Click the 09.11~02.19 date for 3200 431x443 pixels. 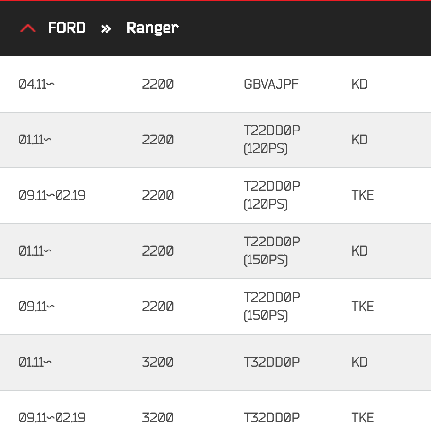[52, 418]
